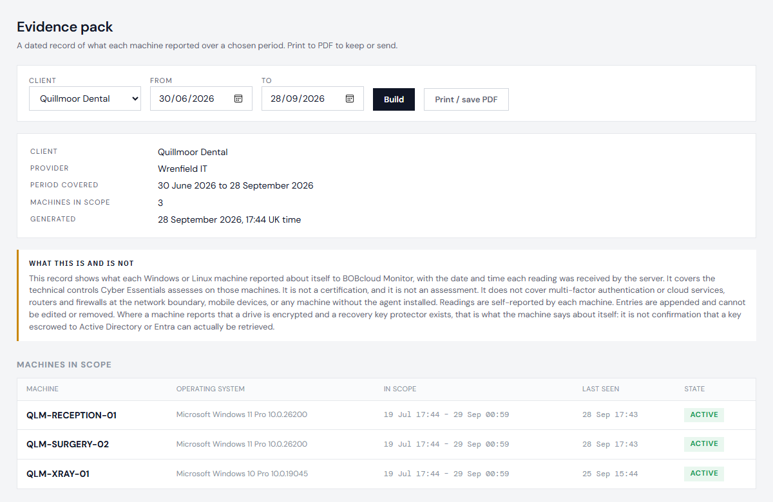The width and height of the screenshot is (773, 502).
Task: Click the Machine column header
Action: 43,389
